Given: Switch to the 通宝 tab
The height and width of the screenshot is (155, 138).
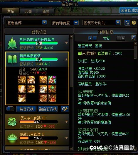Looking at the screenshot, I should [x=46, y=11].
